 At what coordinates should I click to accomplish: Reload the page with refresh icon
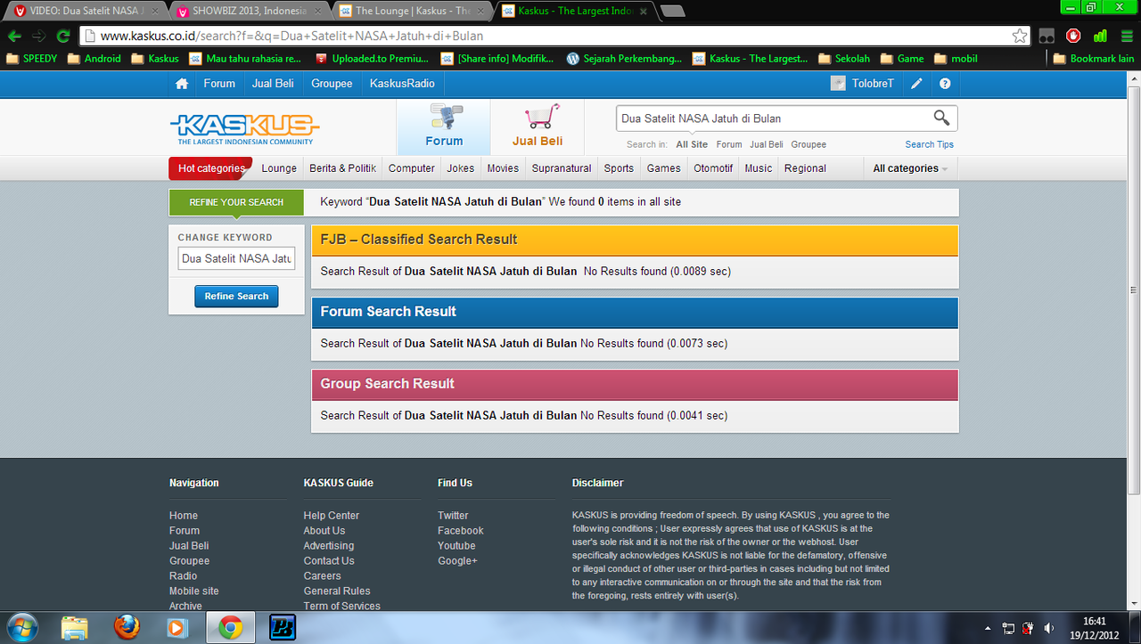coord(63,37)
